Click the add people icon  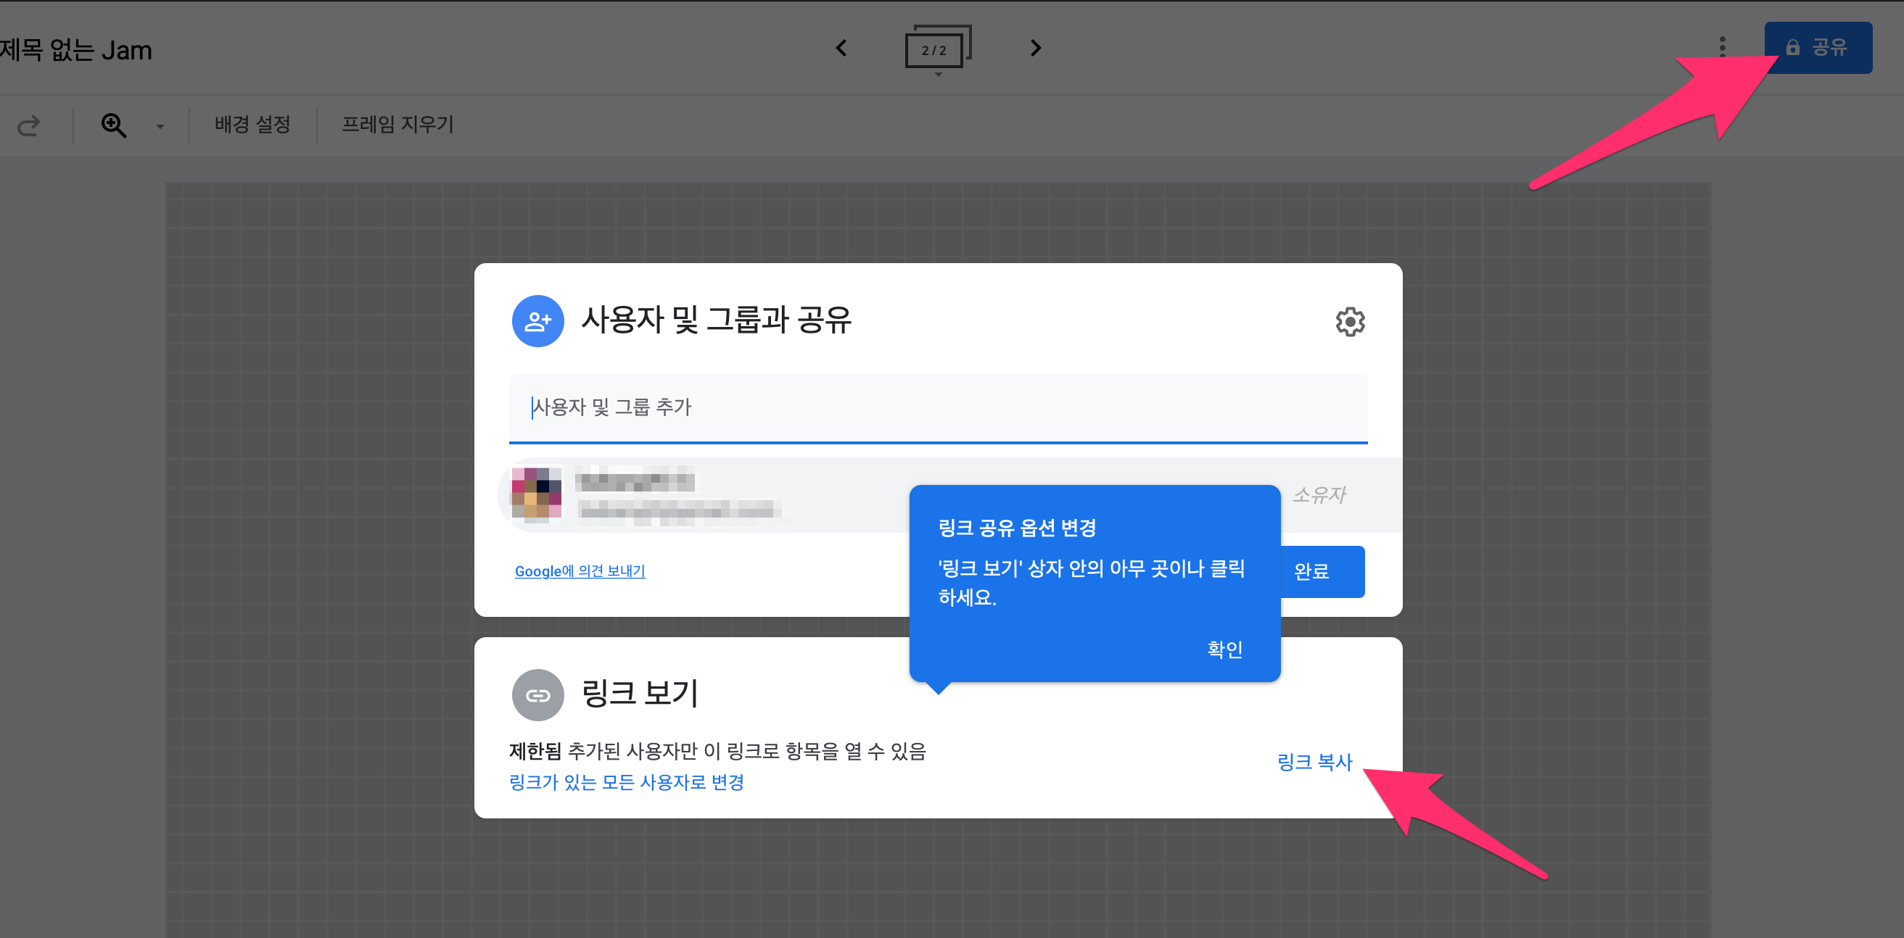coord(537,321)
